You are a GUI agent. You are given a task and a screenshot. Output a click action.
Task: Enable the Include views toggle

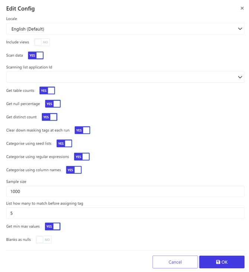click(x=42, y=42)
